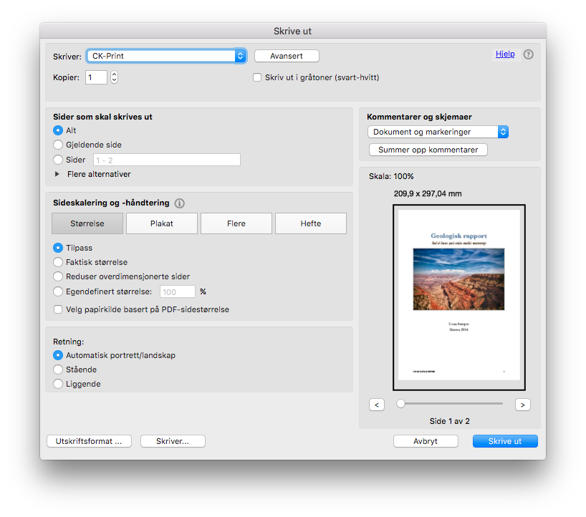Click the blue Skrive ut button
586x517 pixels.
point(505,441)
